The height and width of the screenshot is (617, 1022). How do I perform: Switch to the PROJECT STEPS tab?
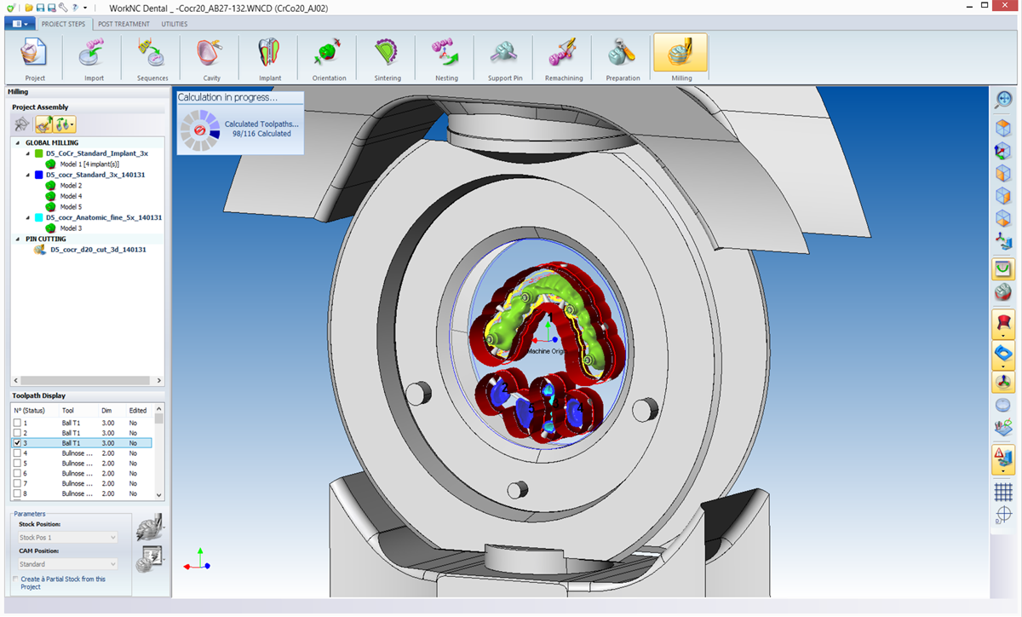[x=65, y=24]
